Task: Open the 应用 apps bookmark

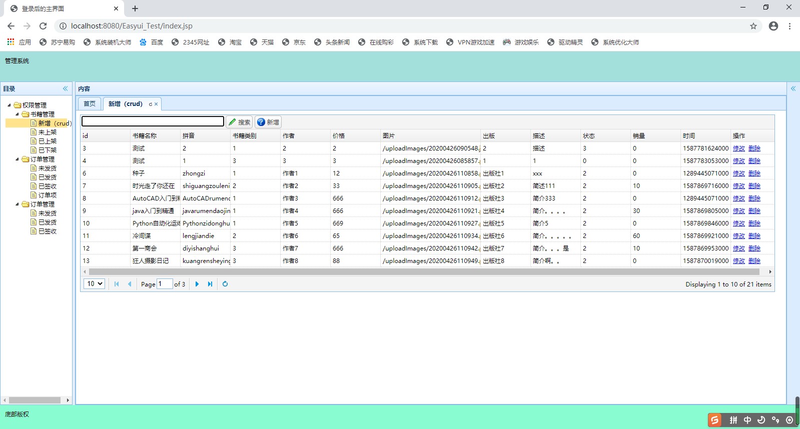Action: pyautogui.click(x=19, y=42)
